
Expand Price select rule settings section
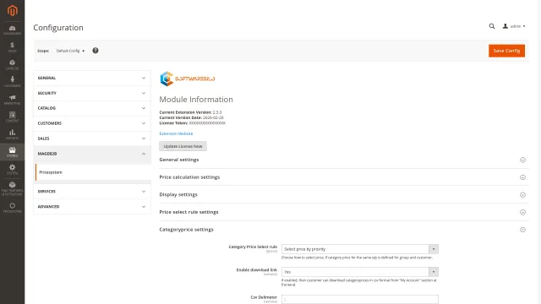(x=344, y=212)
